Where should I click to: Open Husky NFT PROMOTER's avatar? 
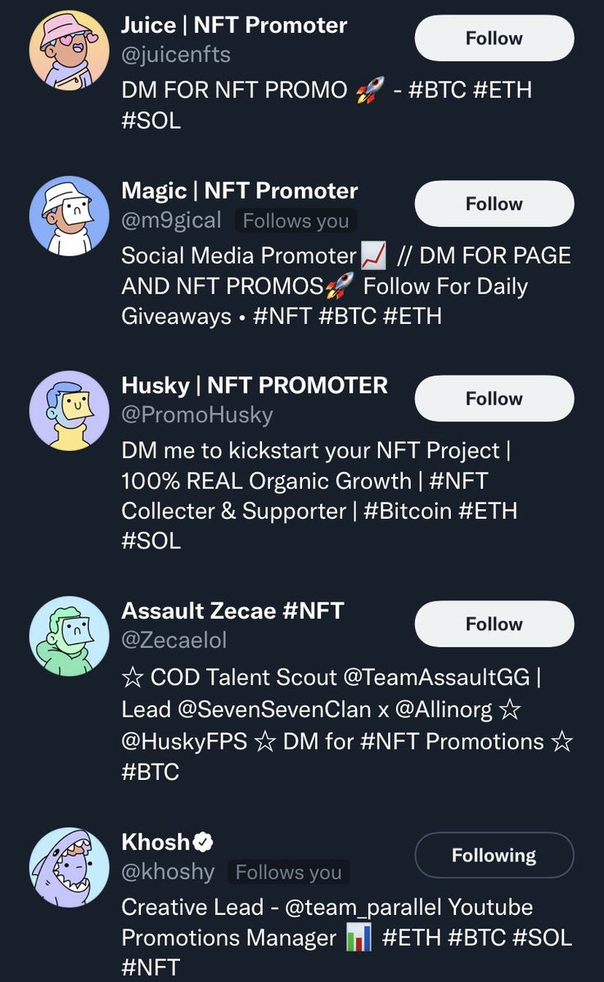tap(69, 411)
